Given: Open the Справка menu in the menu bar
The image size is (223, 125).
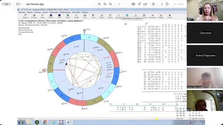Looking at the screenshot, I should 85,12.
